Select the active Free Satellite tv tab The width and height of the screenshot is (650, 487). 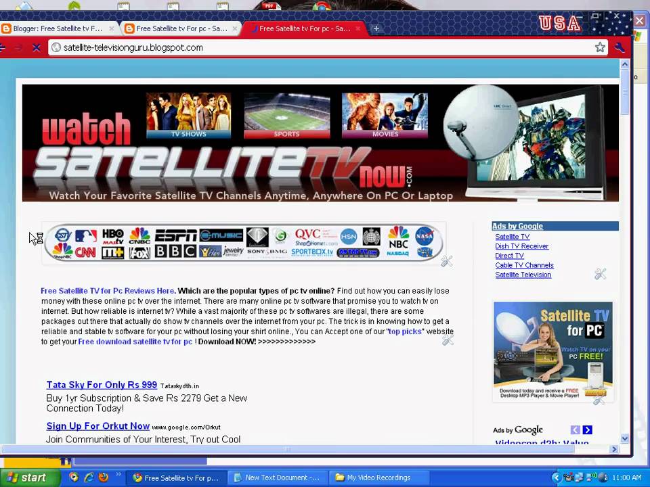point(305,28)
